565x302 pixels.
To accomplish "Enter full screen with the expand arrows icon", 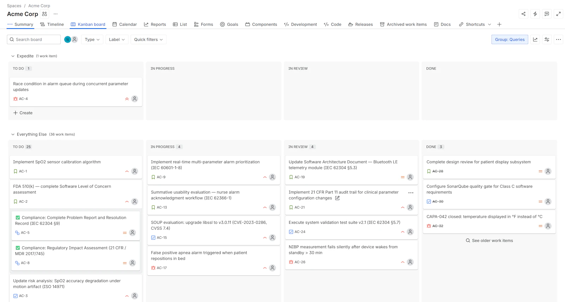I will coord(558,14).
